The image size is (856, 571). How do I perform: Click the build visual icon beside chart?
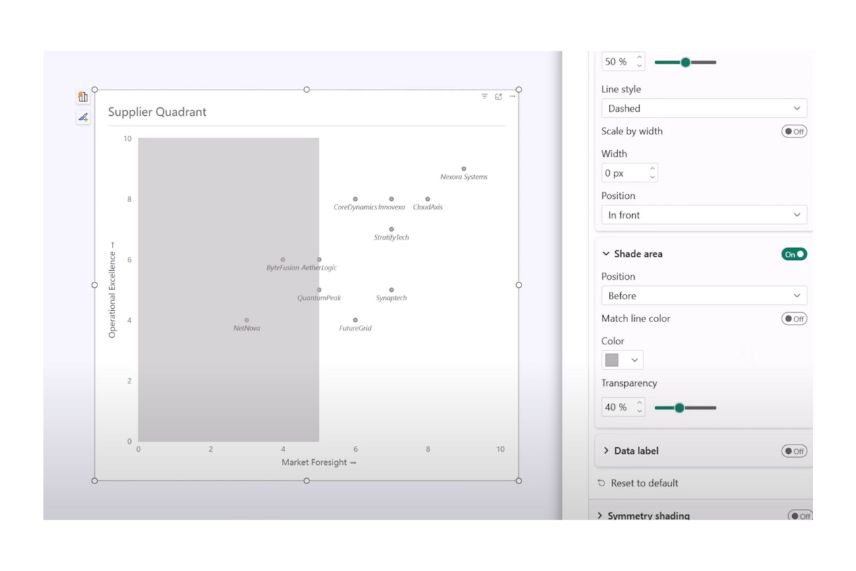pyautogui.click(x=83, y=97)
